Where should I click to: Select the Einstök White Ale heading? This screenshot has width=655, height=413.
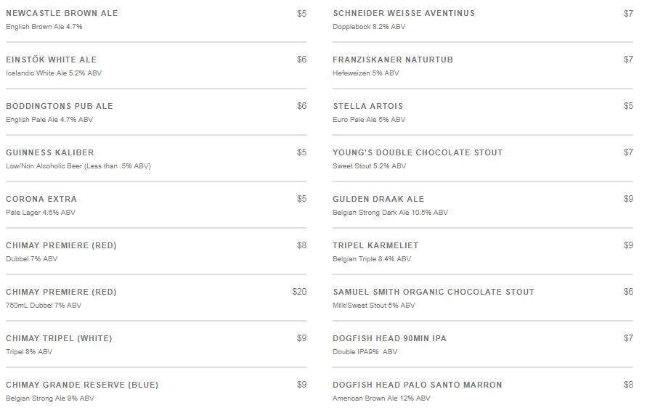click(x=51, y=60)
